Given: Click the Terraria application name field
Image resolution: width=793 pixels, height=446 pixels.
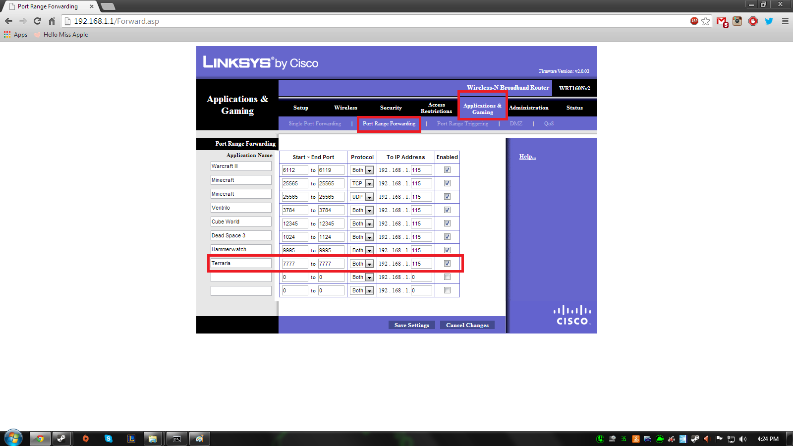Looking at the screenshot, I should [241, 263].
